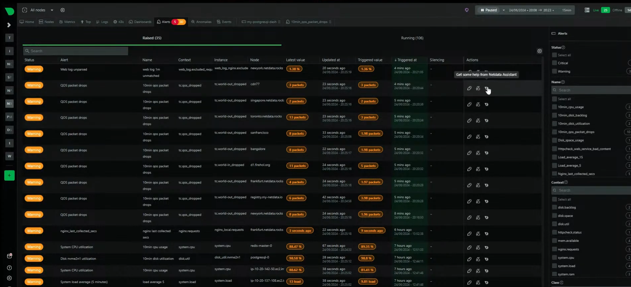Open the settings gear in the bottom sidebar

pos(9,278)
